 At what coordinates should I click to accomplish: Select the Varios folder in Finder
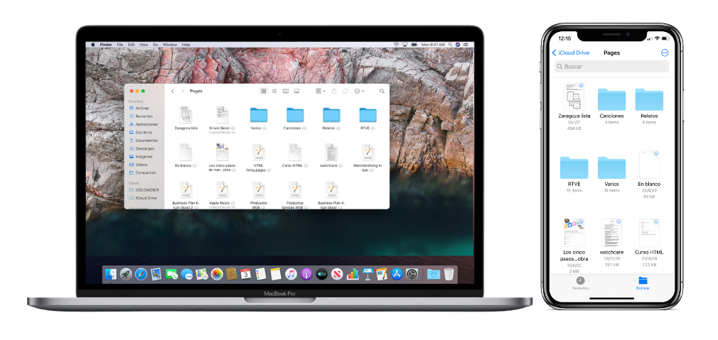pyautogui.click(x=259, y=115)
